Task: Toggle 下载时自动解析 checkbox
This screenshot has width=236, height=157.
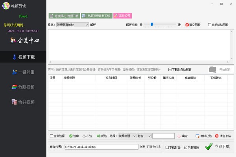Action: click(x=170, y=69)
